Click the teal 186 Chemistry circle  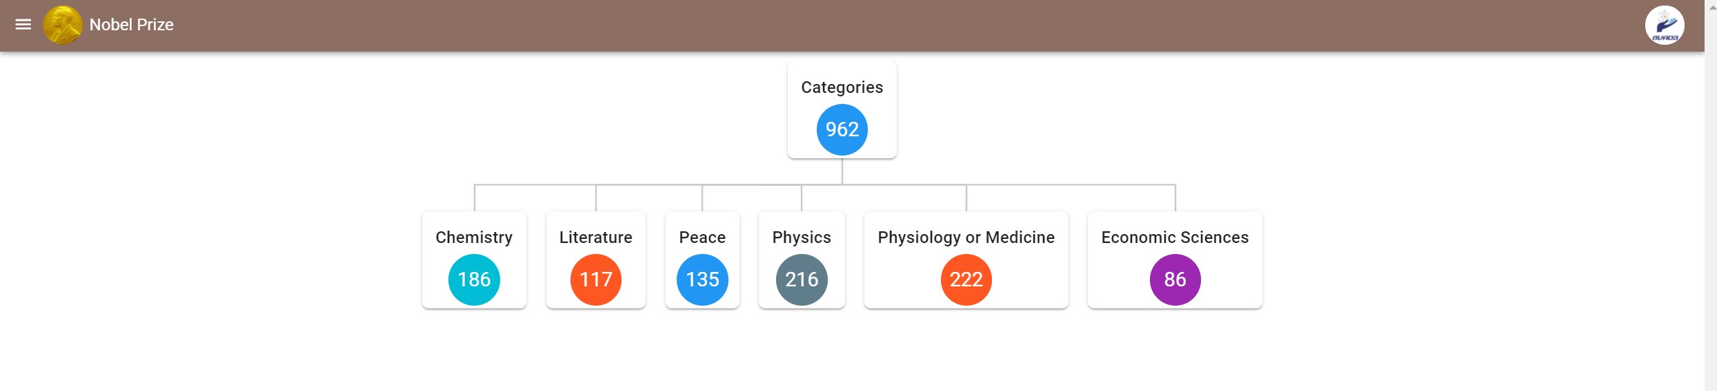474,279
